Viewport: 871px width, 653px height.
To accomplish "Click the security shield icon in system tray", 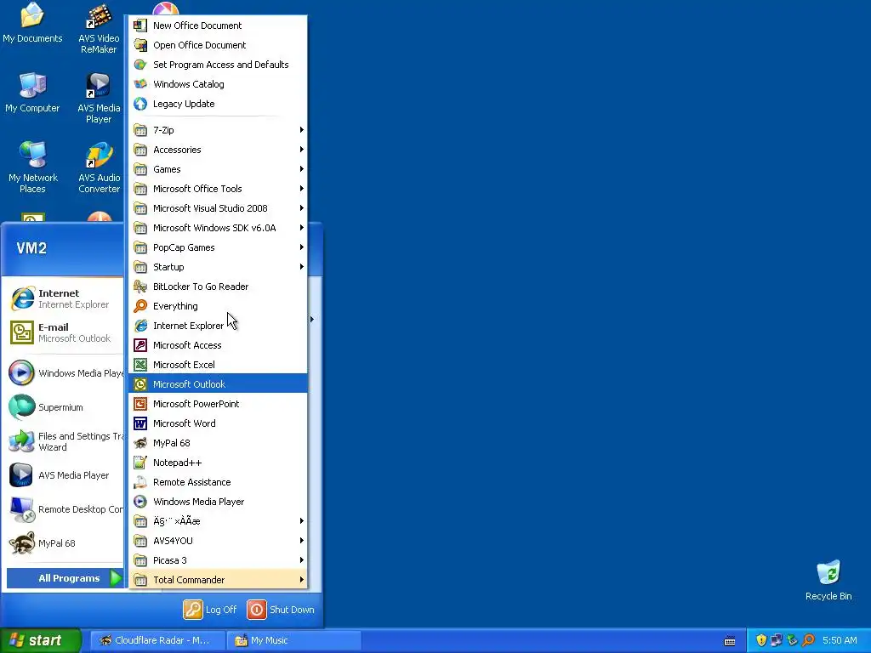I will pos(761,640).
